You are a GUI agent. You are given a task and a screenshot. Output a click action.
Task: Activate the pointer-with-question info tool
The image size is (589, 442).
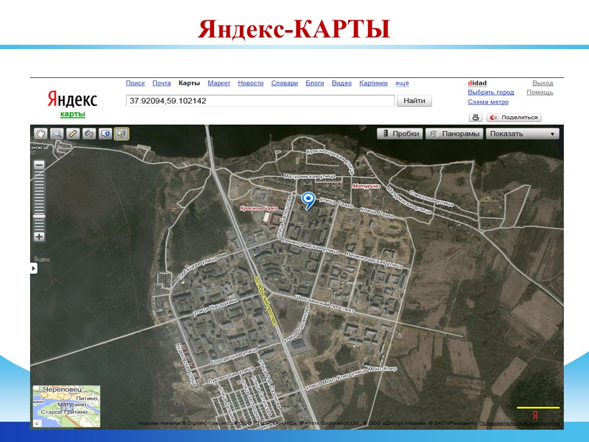(x=121, y=134)
